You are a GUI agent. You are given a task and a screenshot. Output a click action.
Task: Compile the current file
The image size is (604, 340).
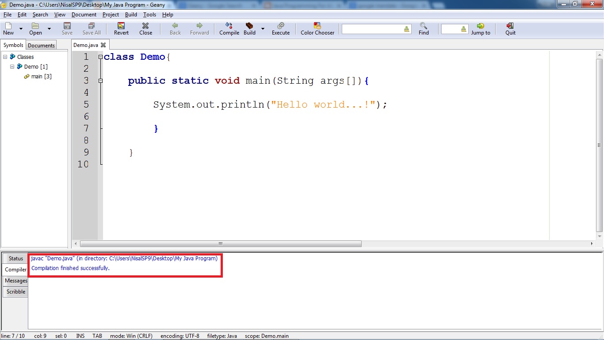tap(229, 29)
